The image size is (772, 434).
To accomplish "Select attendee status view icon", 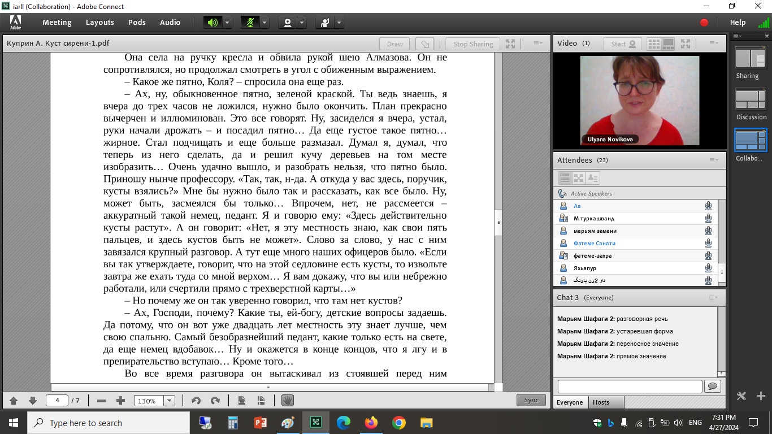I will [593, 178].
